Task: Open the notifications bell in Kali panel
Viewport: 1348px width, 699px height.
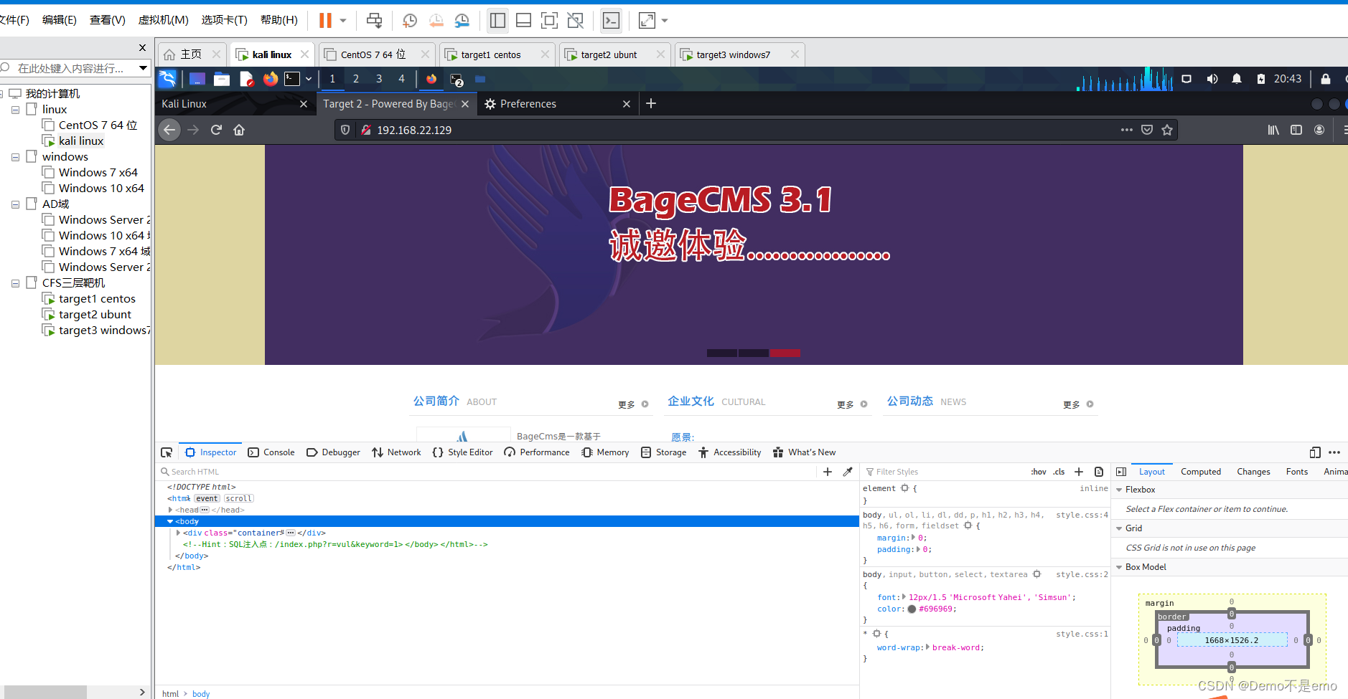Action: click(1237, 79)
